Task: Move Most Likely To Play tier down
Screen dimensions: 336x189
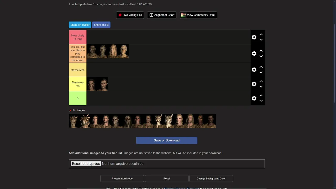Action: [261, 40]
